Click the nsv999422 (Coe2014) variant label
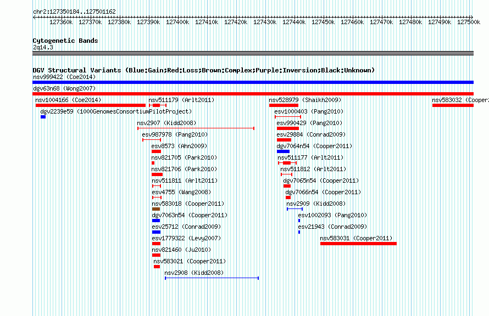The image size is (489, 316). click(x=64, y=77)
